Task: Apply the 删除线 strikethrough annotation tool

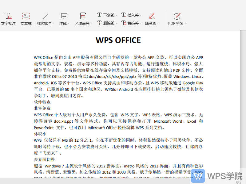Action: point(107,23)
